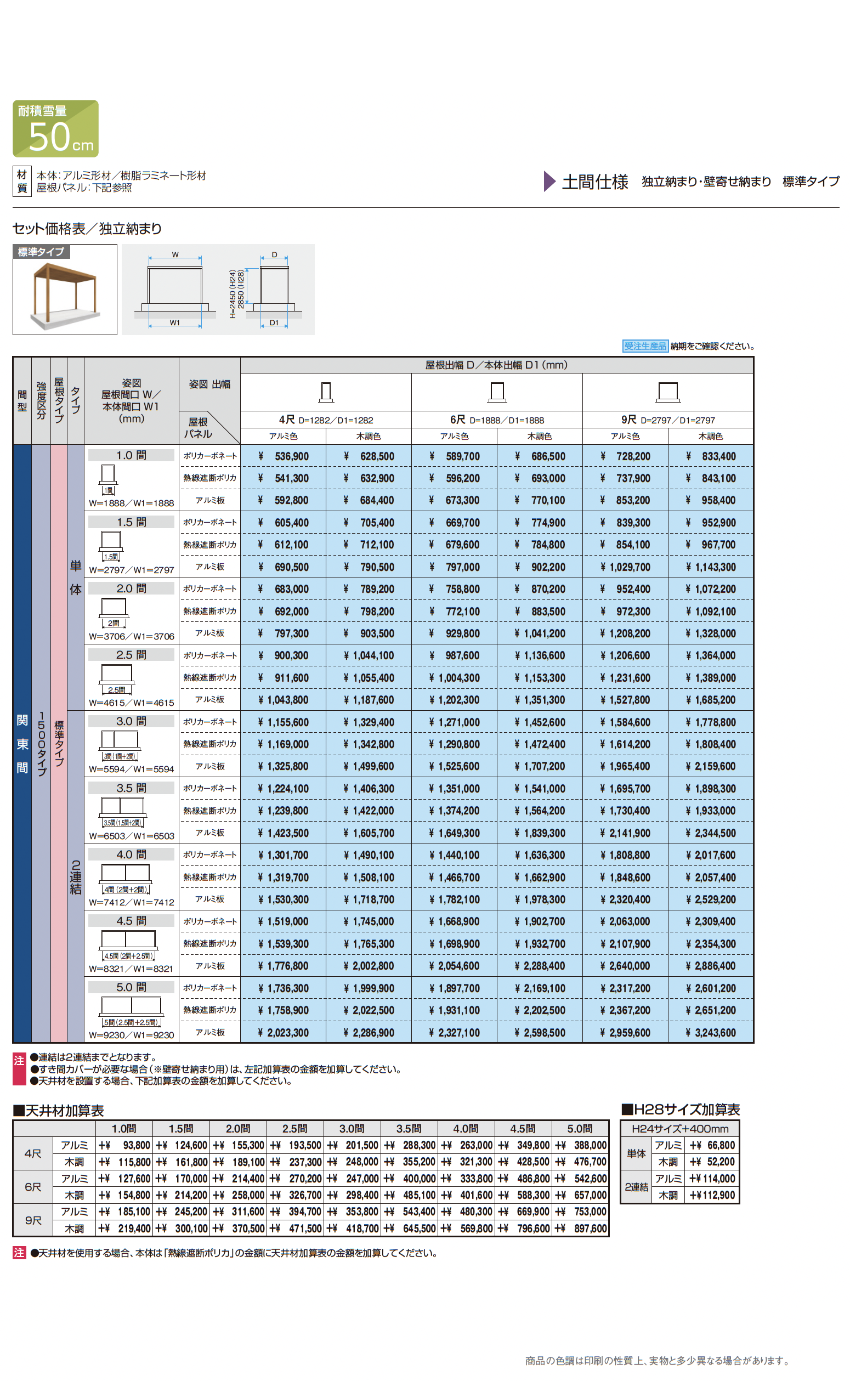Open the 標準タイプ carport product image
The width and height of the screenshot is (850, 1381).
pos(65,295)
